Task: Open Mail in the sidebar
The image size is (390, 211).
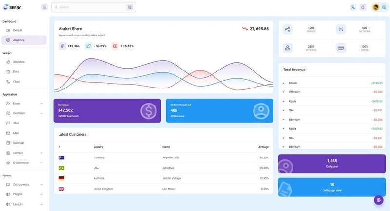Action: click(24, 133)
